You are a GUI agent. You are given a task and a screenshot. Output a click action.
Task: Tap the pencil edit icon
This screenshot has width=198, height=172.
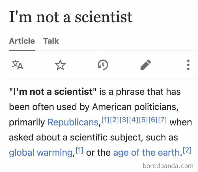(x=146, y=65)
